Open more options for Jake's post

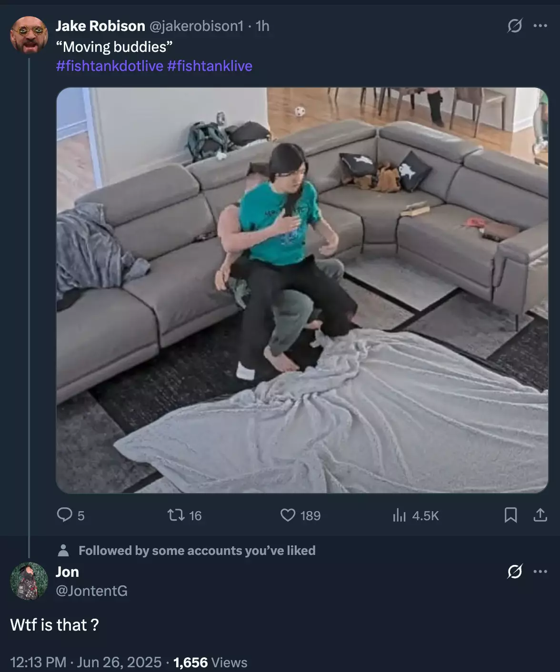point(540,26)
